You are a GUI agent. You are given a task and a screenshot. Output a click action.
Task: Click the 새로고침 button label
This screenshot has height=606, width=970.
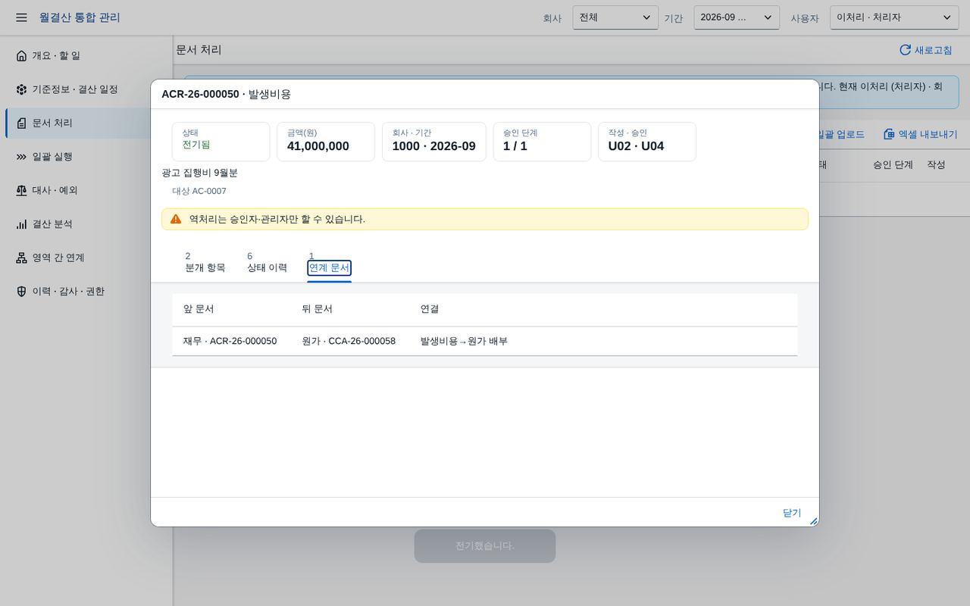[x=933, y=50]
